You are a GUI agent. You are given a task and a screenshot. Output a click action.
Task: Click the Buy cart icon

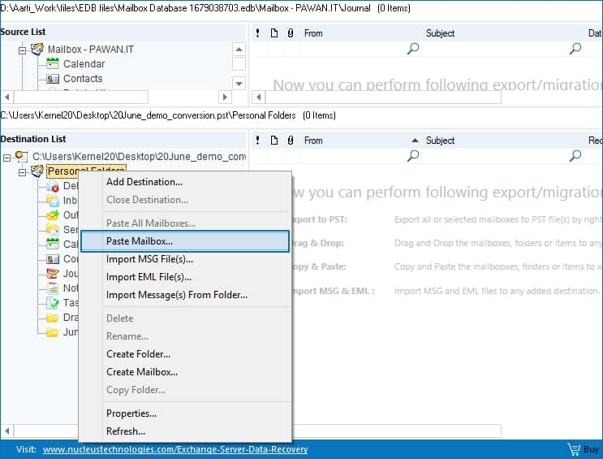[574, 449]
